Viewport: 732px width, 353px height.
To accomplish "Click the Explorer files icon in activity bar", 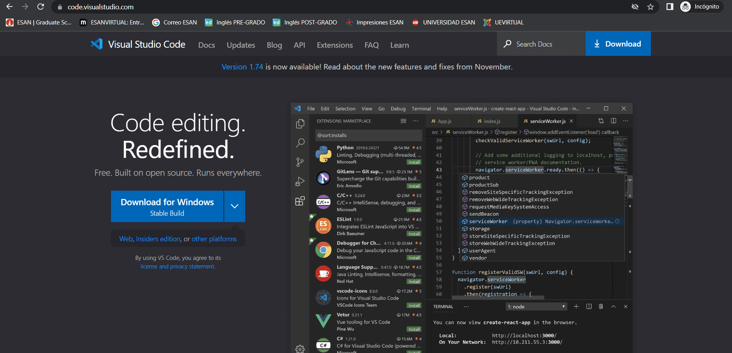I will 300,124.
